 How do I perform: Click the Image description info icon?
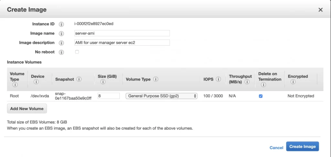pos(61,43)
